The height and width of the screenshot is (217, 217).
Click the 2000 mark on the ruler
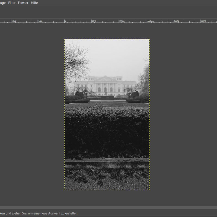click(176, 21)
